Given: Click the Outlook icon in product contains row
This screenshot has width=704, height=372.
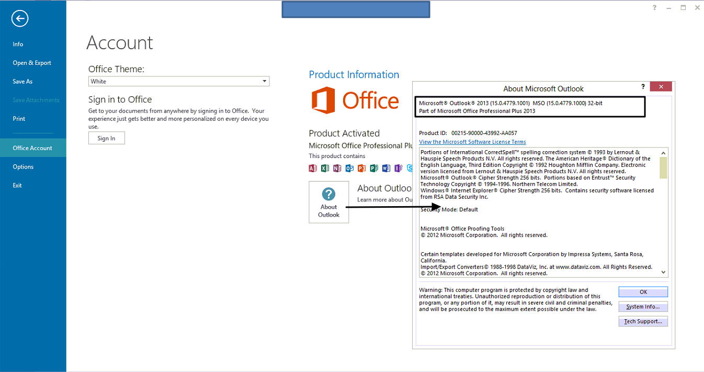Looking at the screenshot, I should tap(349, 168).
